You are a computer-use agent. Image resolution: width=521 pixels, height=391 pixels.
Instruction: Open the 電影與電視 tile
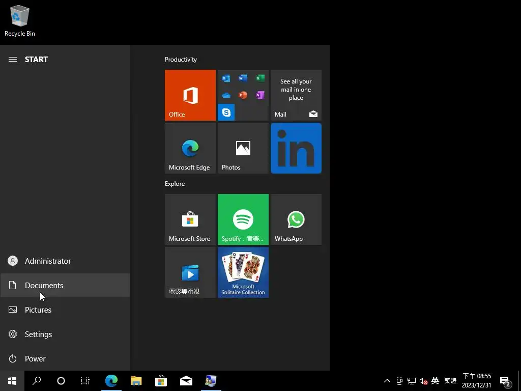(x=190, y=272)
